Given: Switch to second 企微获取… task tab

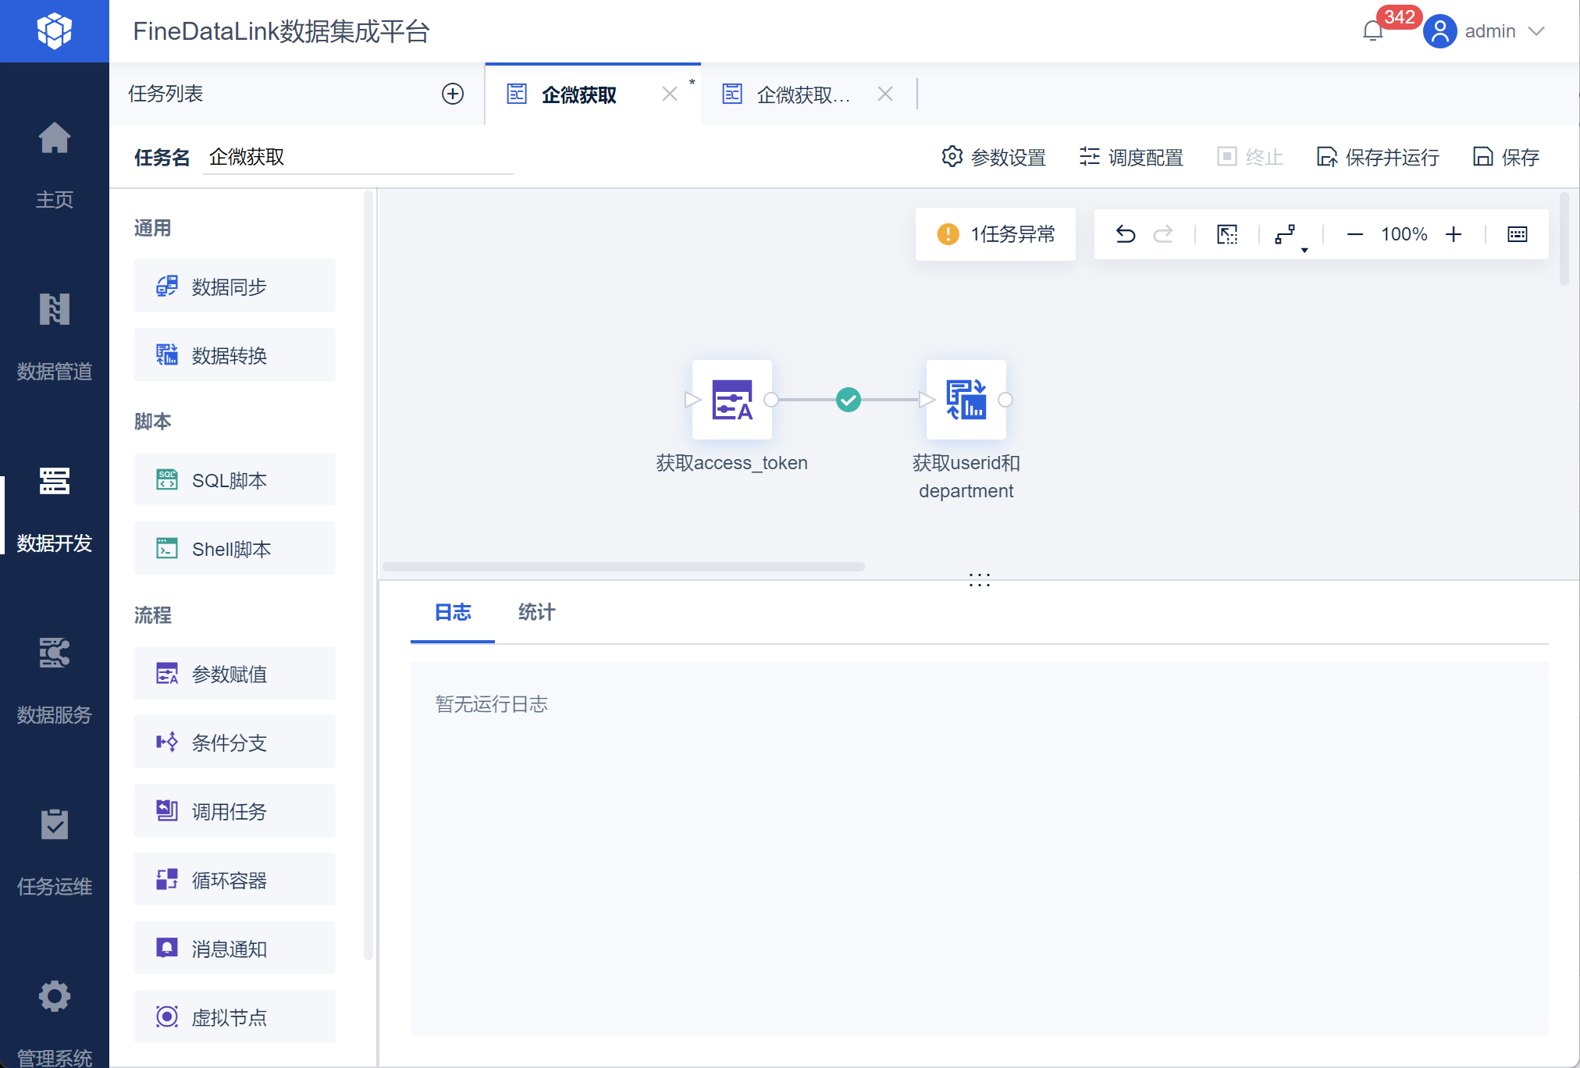Looking at the screenshot, I should pyautogui.click(x=802, y=94).
